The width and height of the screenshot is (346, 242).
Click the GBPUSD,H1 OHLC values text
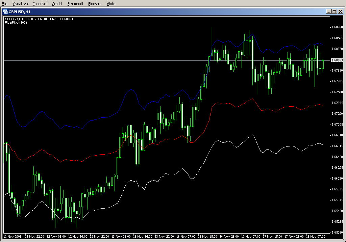click(39, 19)
